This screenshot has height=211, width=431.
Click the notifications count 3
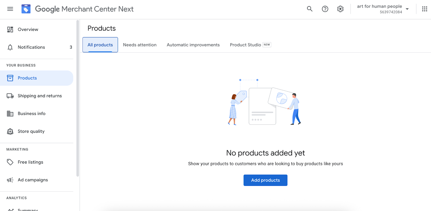click(x=71, y=47)
